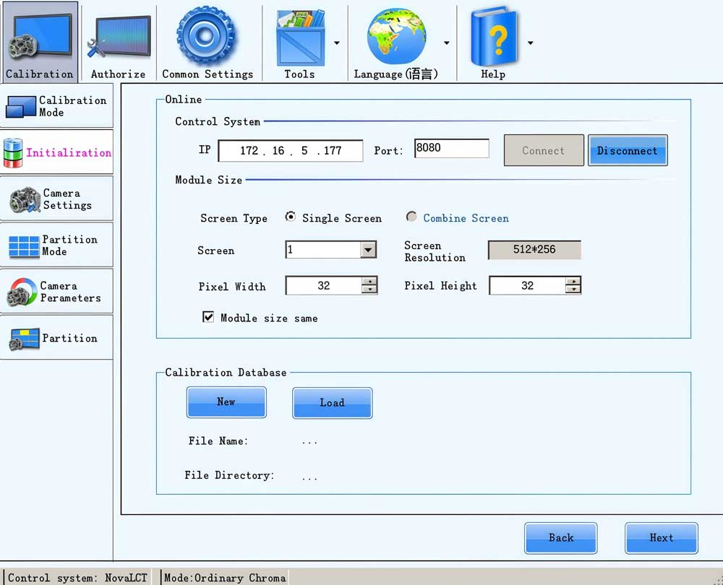The image size is (723, 585).
Task: Select the Single Screen radio button
Action: tap(291, 217)
